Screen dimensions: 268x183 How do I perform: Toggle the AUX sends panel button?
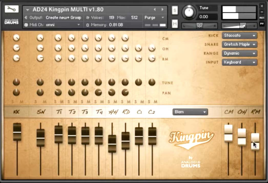[x=262, y=18]
